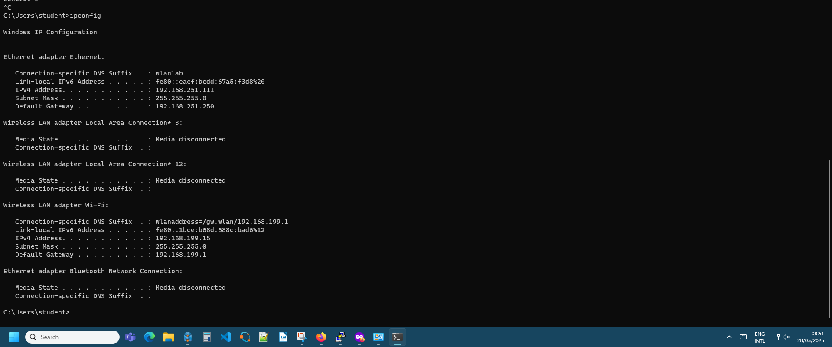832x347 pixels.
Task: Open network status tray icon
Action: coord(776,337)
